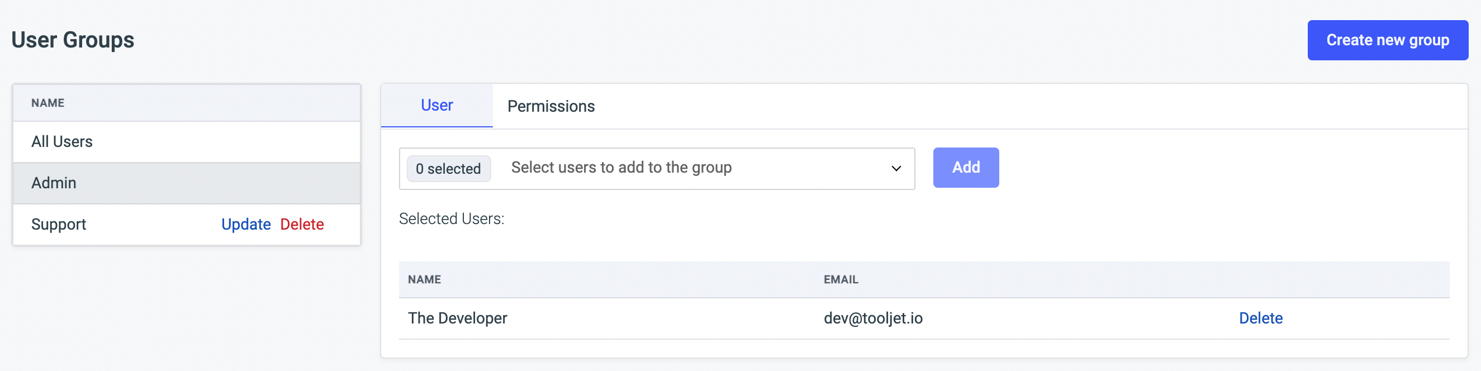Click The Developer user name
The height and width of the screenshot is (371, 1481).
(457, 318)
